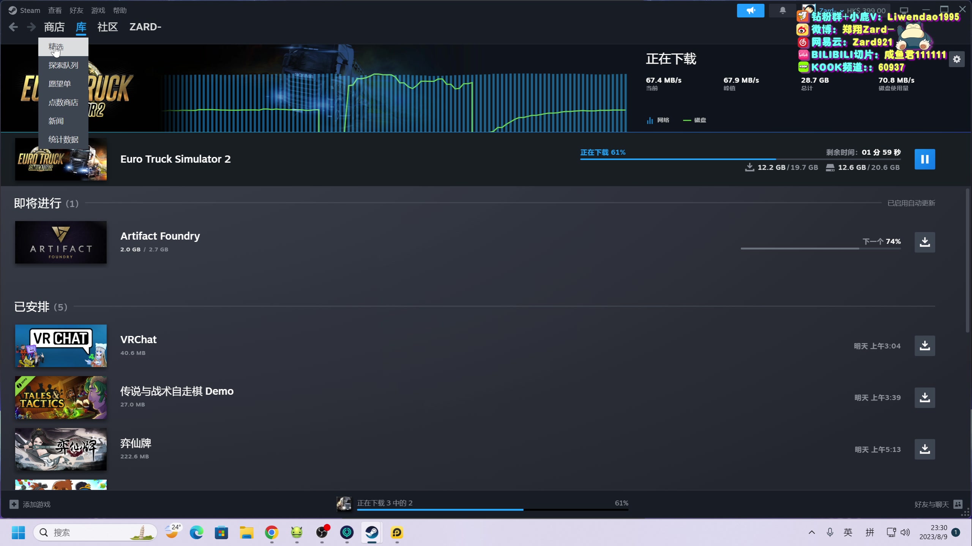Open Chrome from the taskbar

coord(271,532)
